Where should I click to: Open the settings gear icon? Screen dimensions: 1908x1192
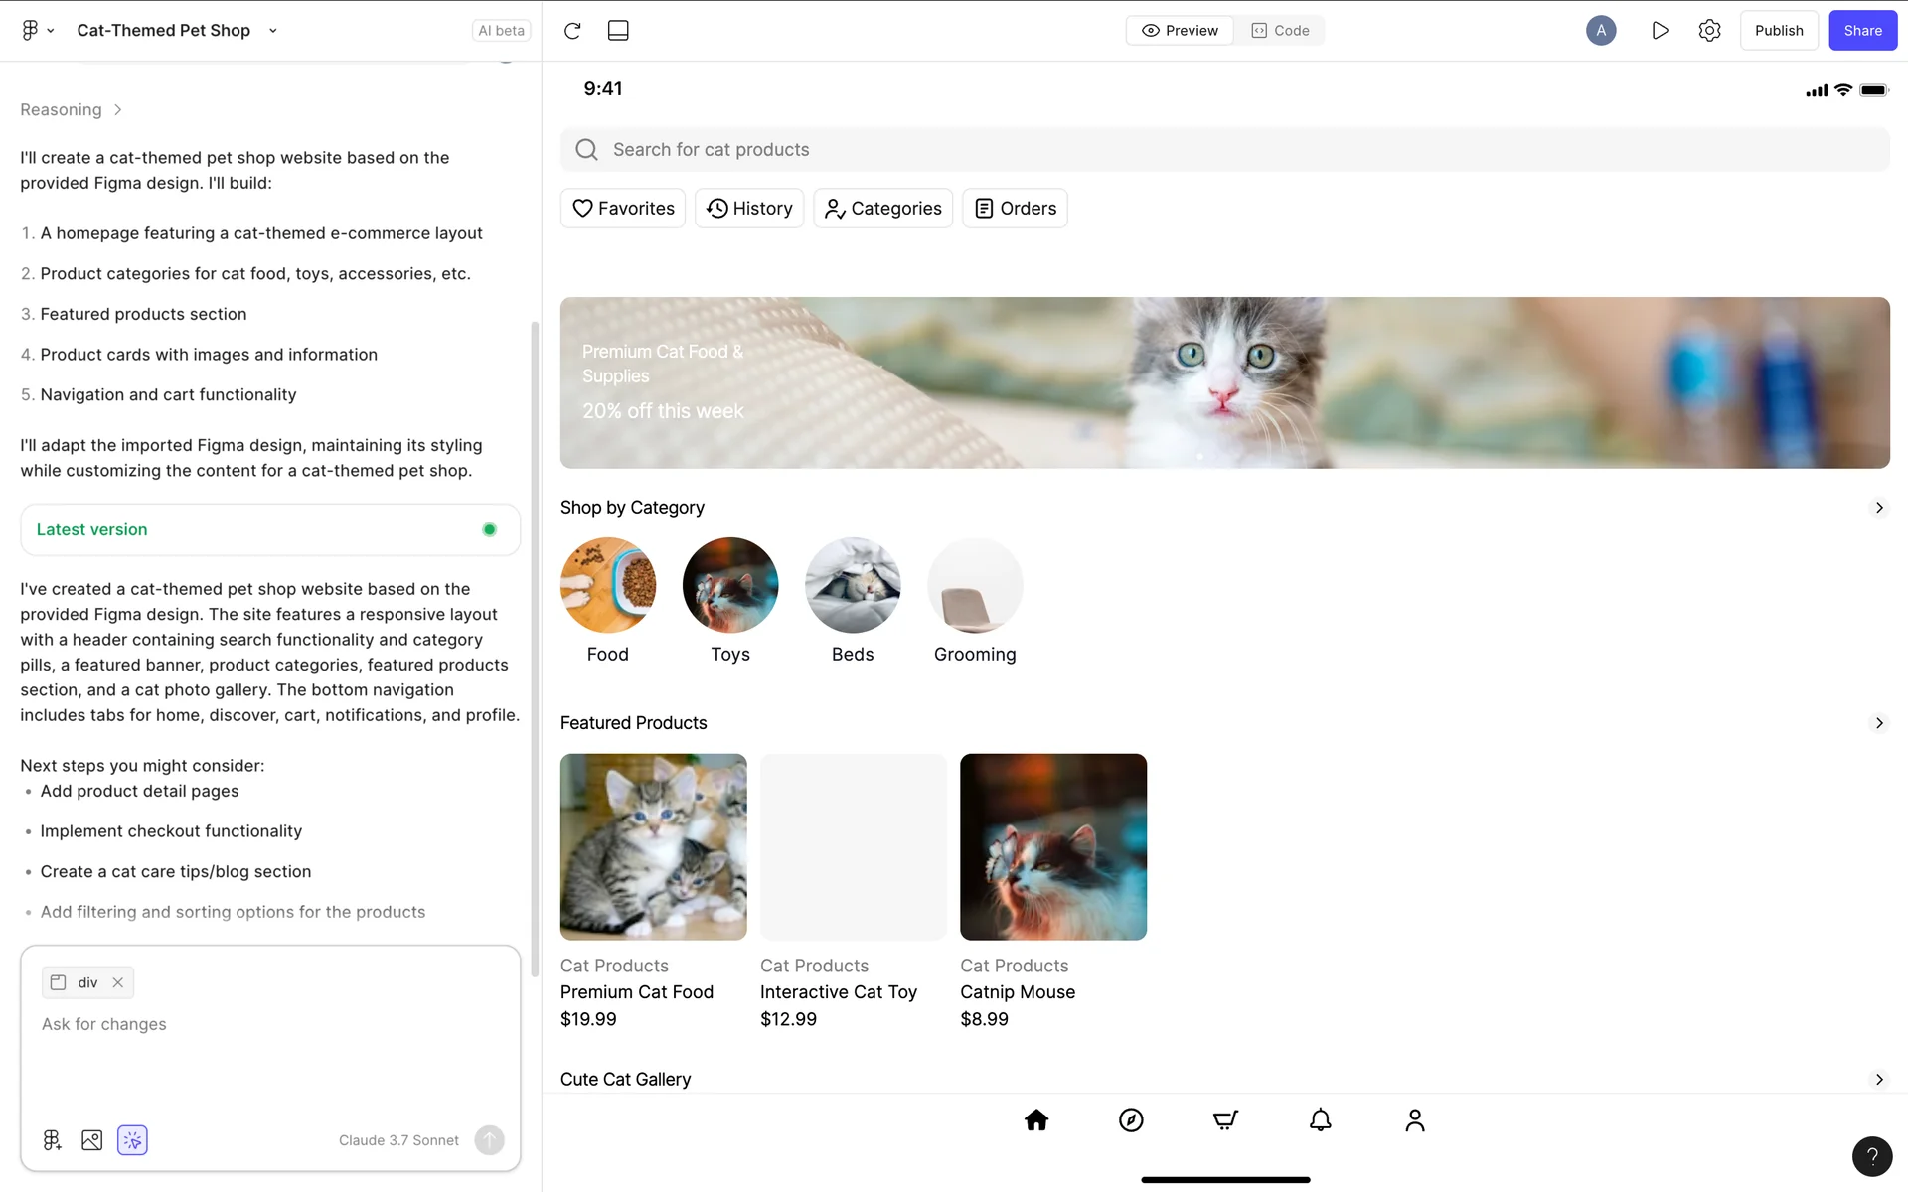pyautogui.click(x=1709, y=31)
